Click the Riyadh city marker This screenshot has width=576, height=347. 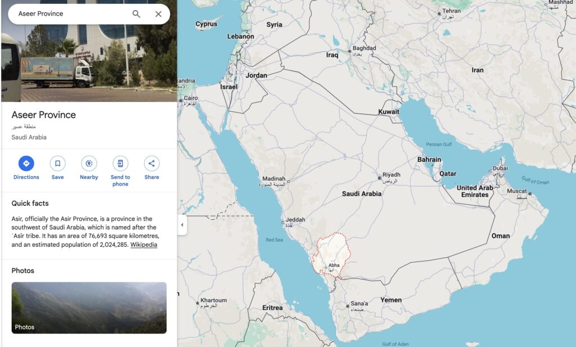tap(380, 178)
